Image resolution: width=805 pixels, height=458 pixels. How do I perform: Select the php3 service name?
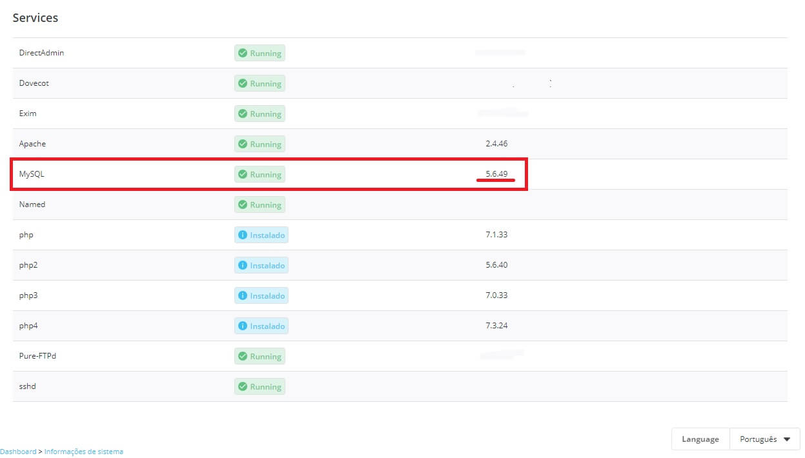coord(28,296)
